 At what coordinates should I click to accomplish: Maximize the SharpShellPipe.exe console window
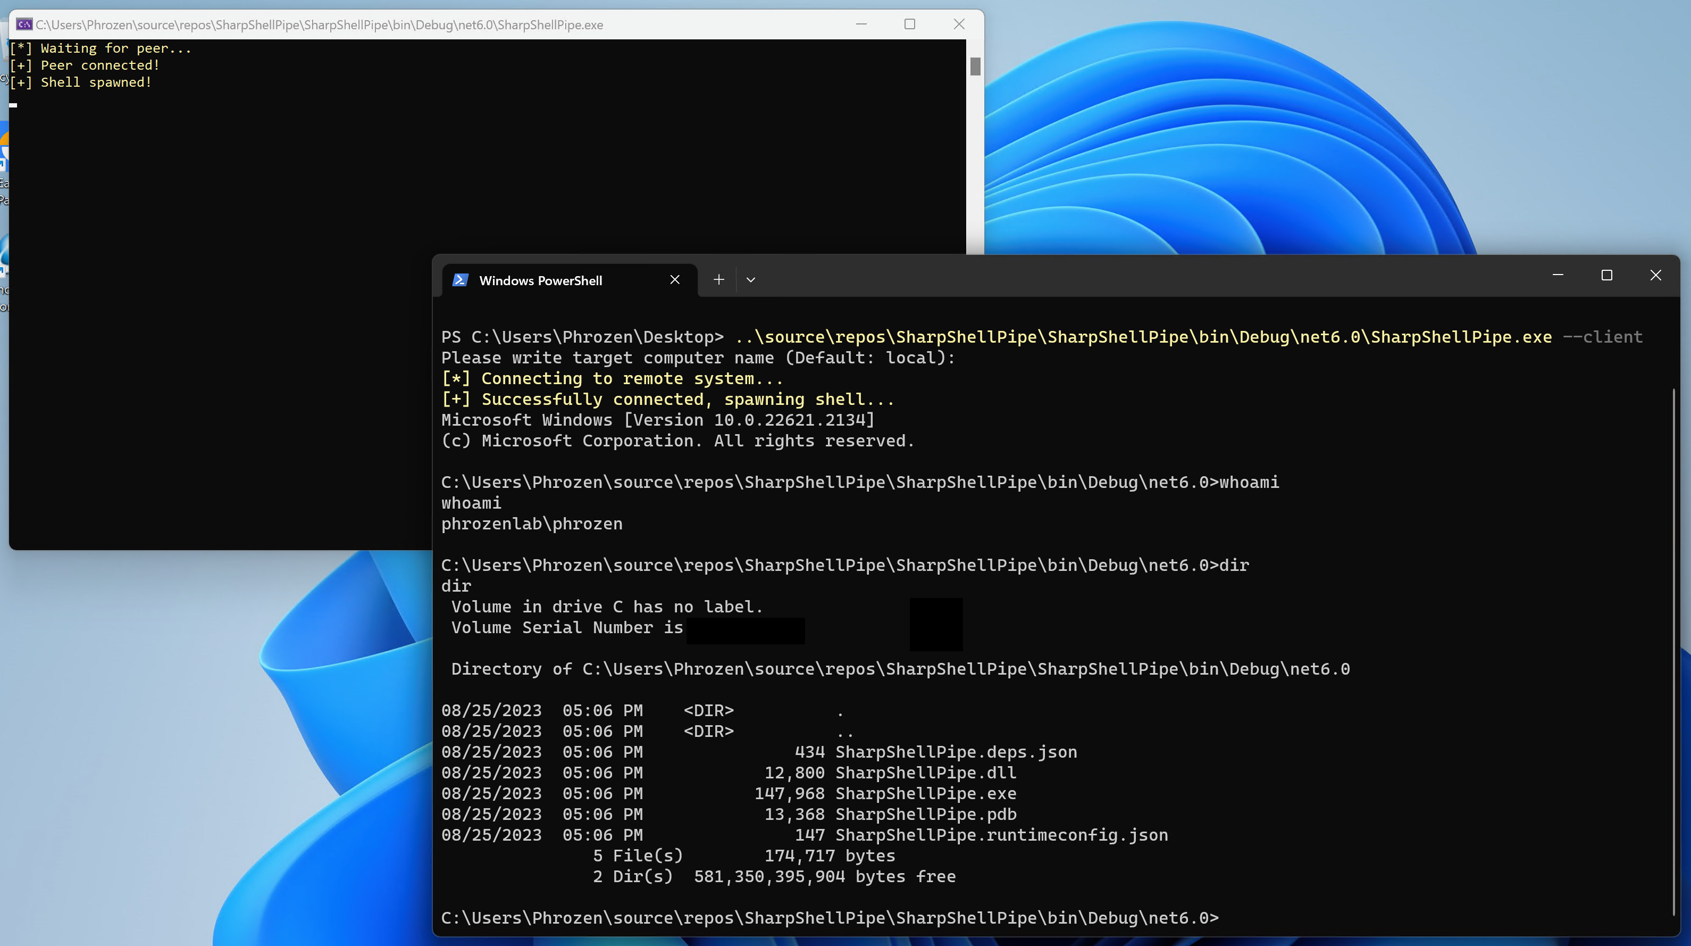pyautogui.click(x=910, y=24)
